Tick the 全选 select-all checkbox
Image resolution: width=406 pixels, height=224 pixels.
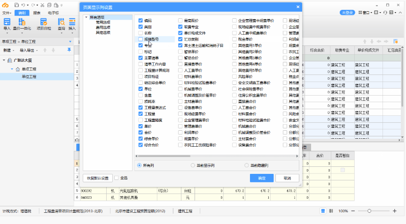(117, 178)
